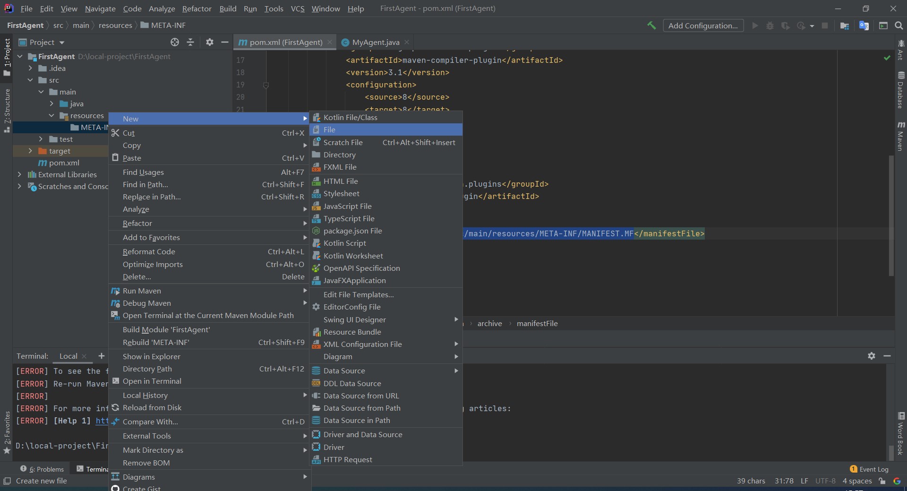
Task: Open the Problems tool window tab
Action: 42,469
